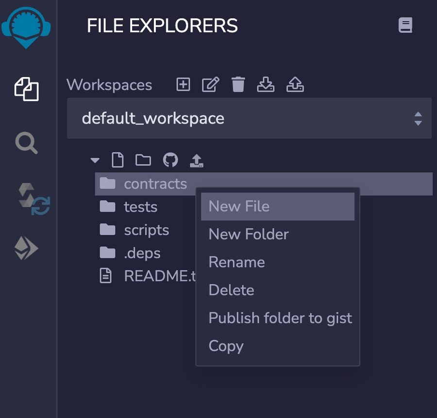Delete the workspace with the trash icon
The height and width of the screenshot is (418, 437).
pos(238,84)
